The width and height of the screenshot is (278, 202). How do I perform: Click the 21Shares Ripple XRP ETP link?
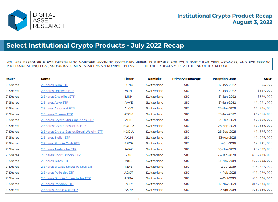[59, 190]
